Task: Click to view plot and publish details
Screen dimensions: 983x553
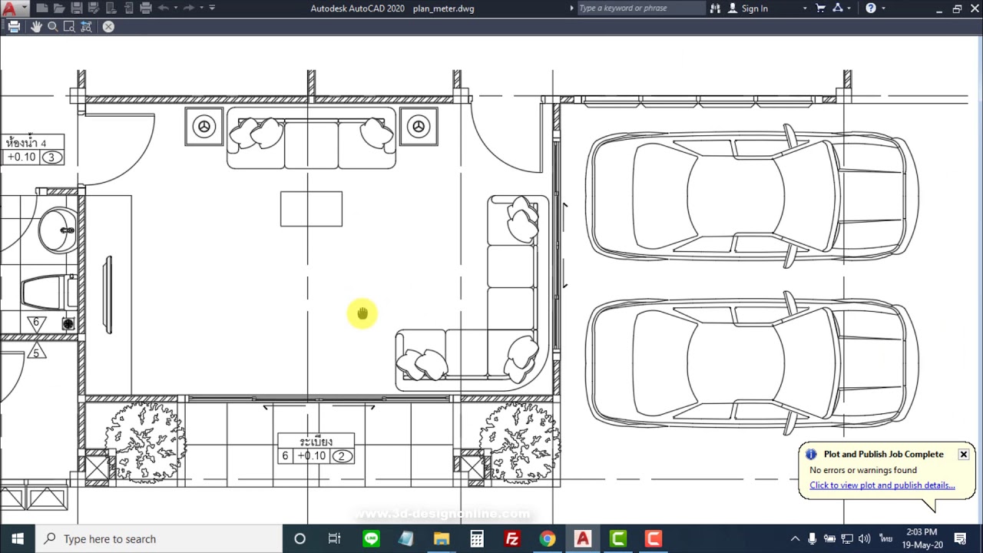Action: tap(882, 485)
